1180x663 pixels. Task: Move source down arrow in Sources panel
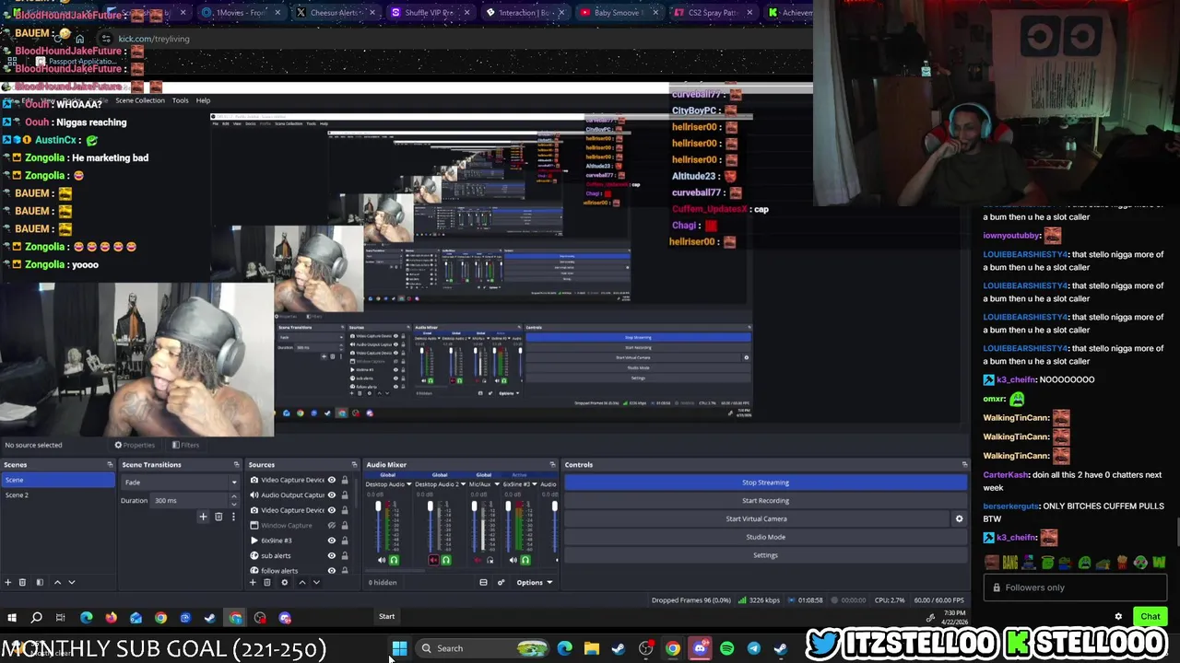tap(316, 582)
